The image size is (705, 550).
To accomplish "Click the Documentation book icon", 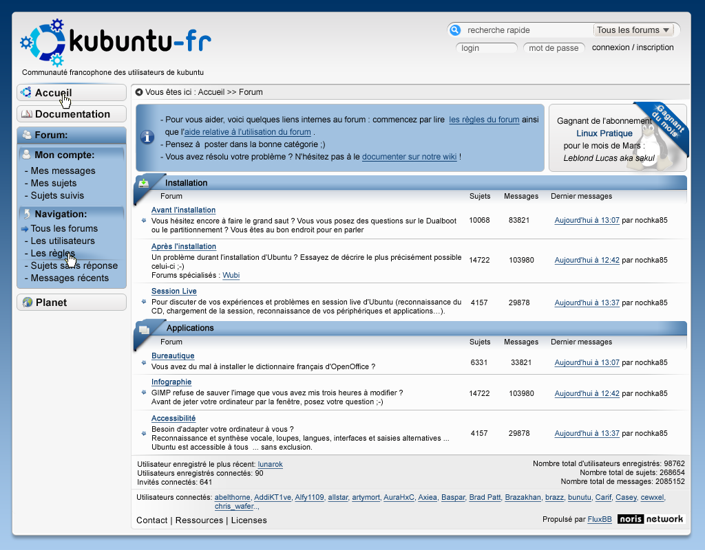I will [26, 114].
